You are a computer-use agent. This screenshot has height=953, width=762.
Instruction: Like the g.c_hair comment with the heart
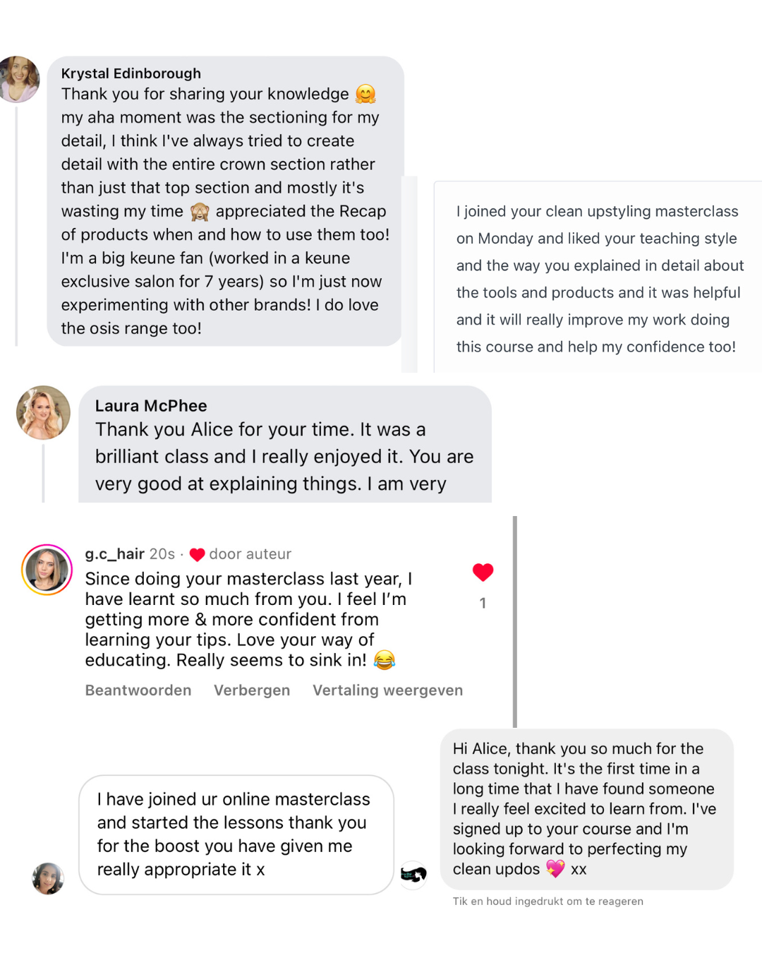tap(483, 573)
